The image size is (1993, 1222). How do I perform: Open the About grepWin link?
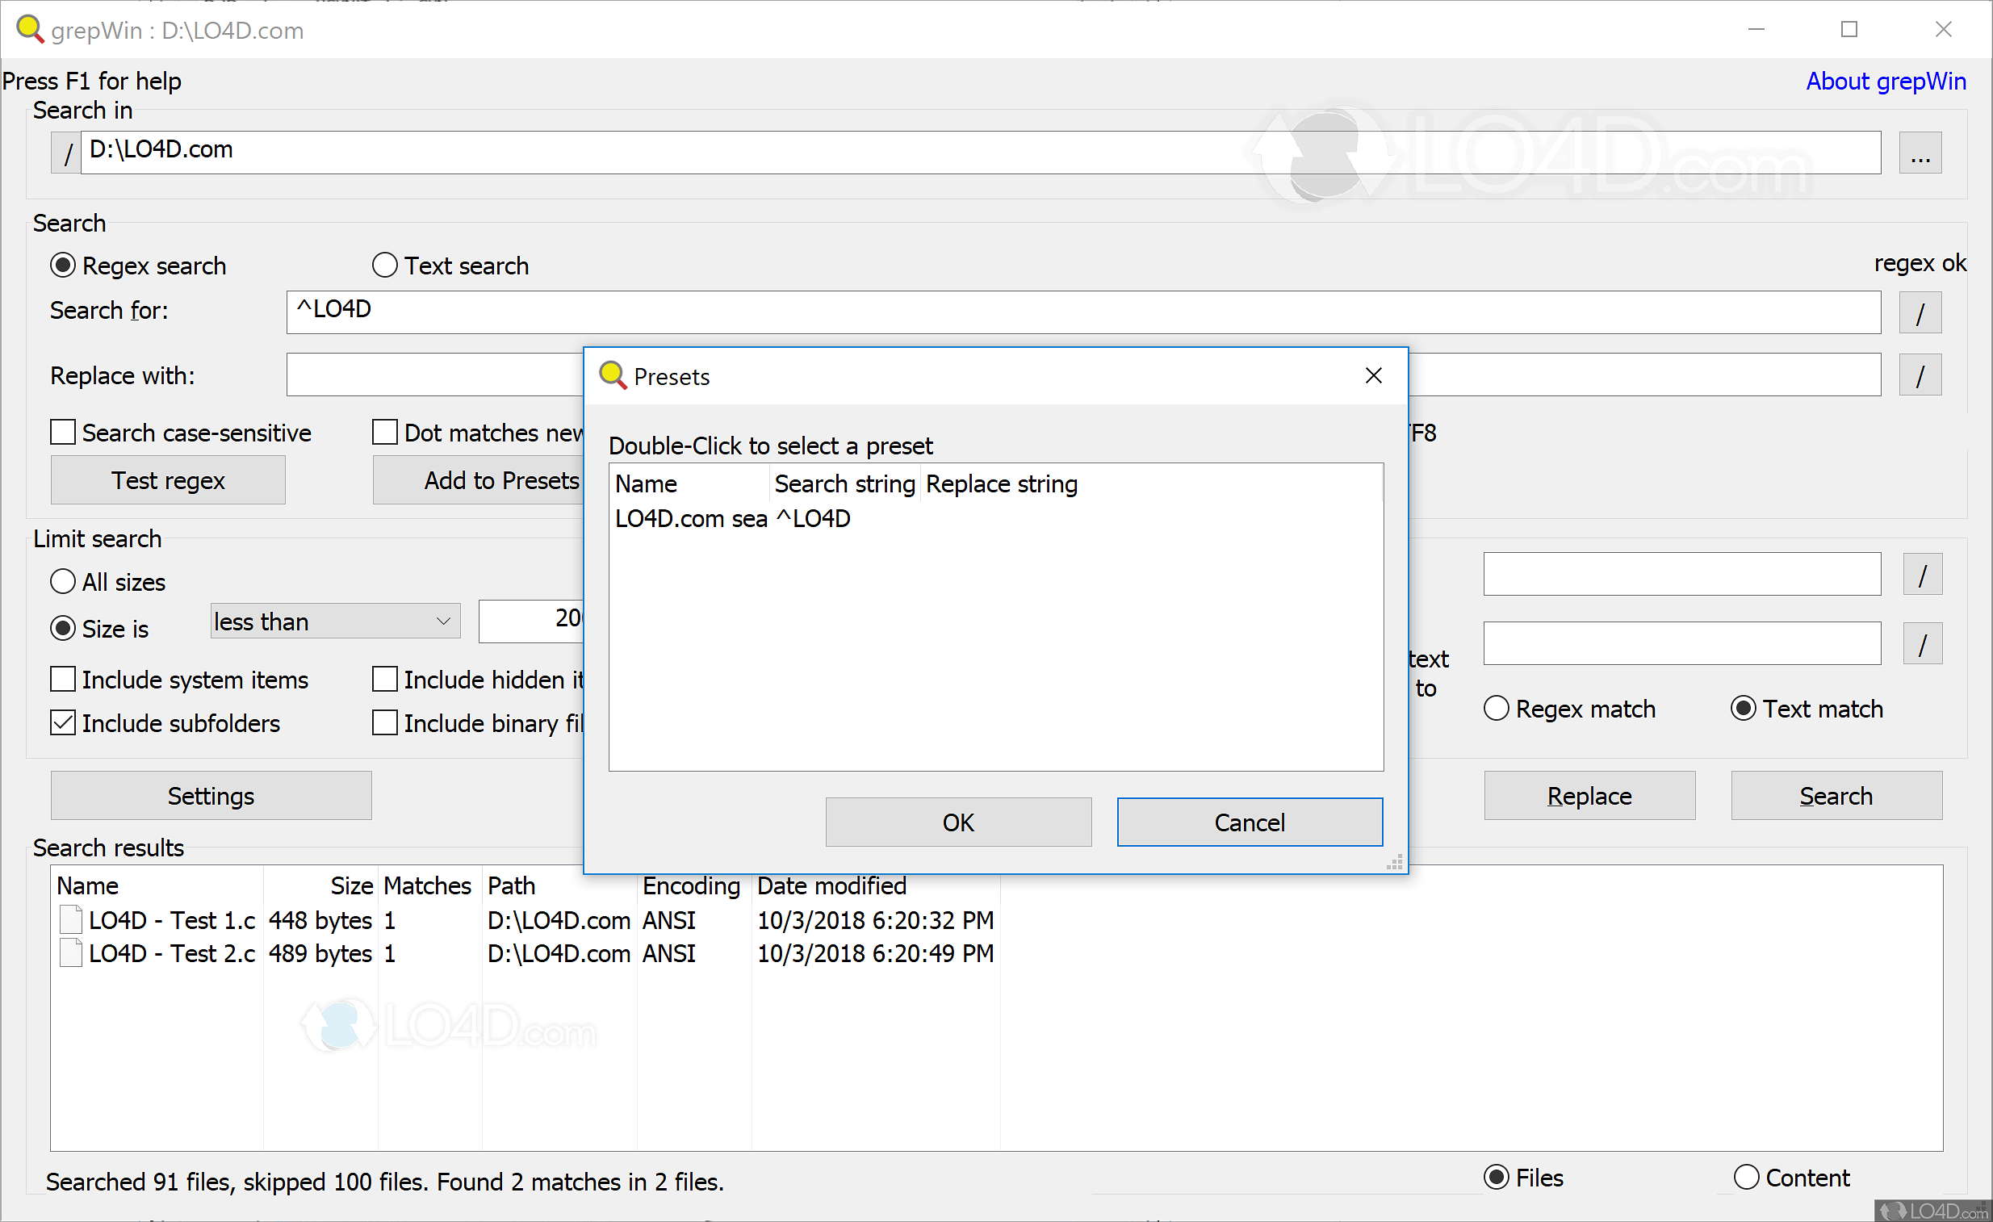coord(1885,81)
